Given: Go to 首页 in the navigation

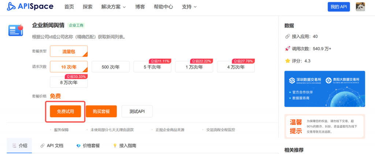Looking at the screenshot, I should point(69,7).
